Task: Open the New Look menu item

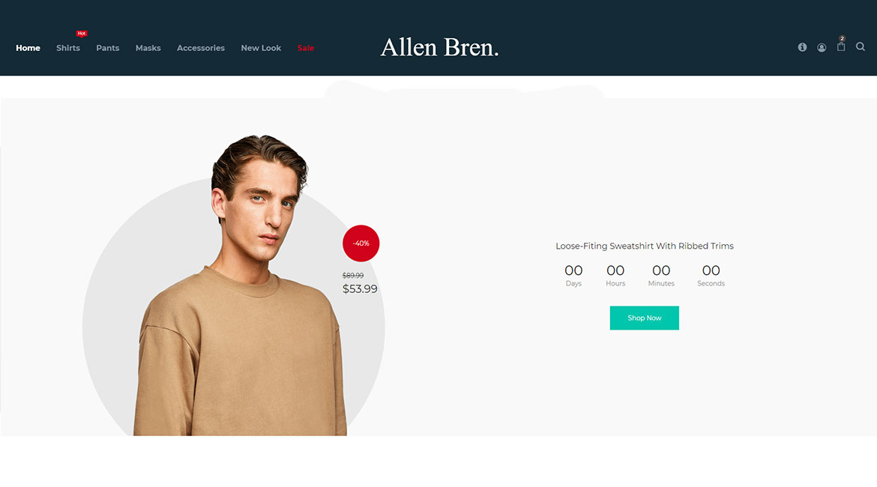Action: (261, 48)
